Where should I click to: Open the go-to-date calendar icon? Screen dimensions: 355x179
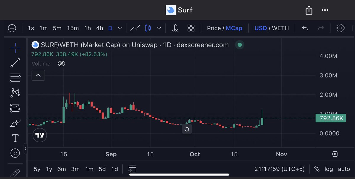pyautogui.click(x=133, y=169)
